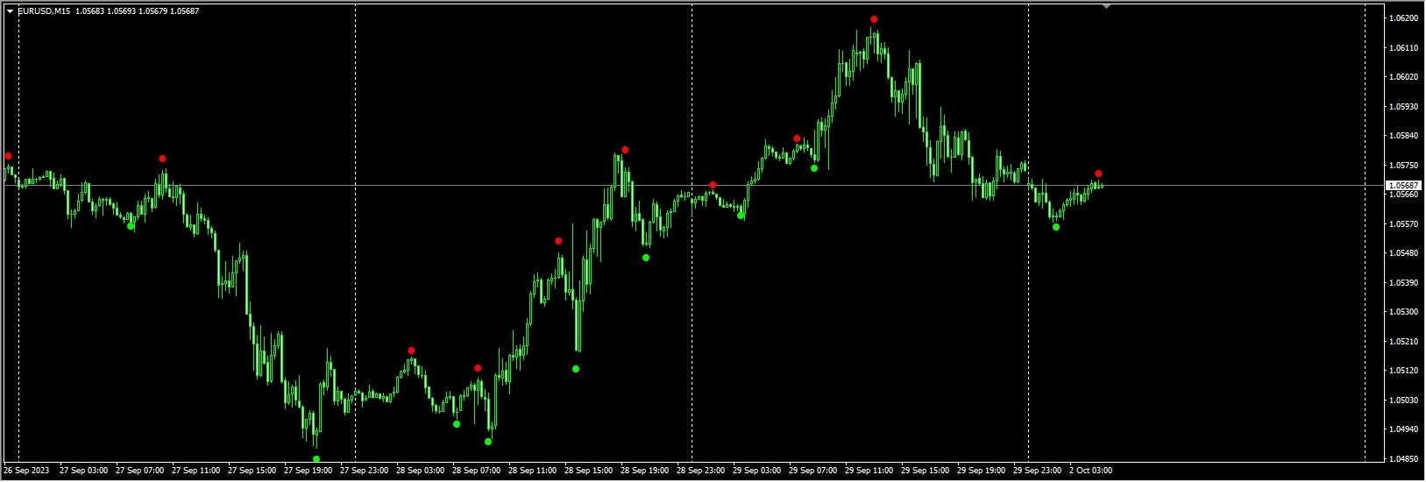Click the 27 Sep 11:00 time label
1426x482 pixels.
195,471
